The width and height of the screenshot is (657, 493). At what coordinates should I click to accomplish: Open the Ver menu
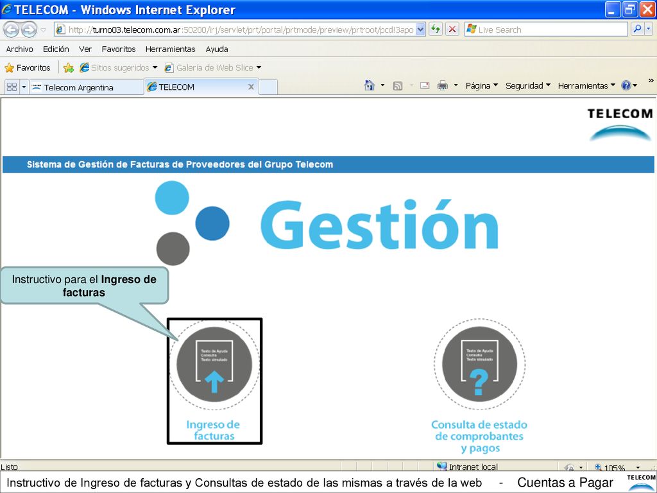coord(85,49)
